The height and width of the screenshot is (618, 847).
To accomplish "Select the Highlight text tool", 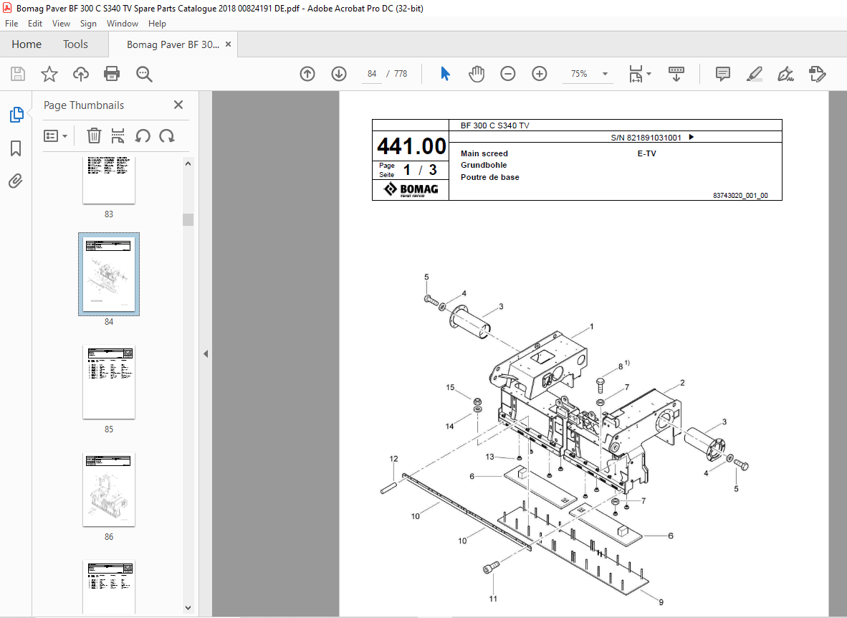I will point(754,74).
